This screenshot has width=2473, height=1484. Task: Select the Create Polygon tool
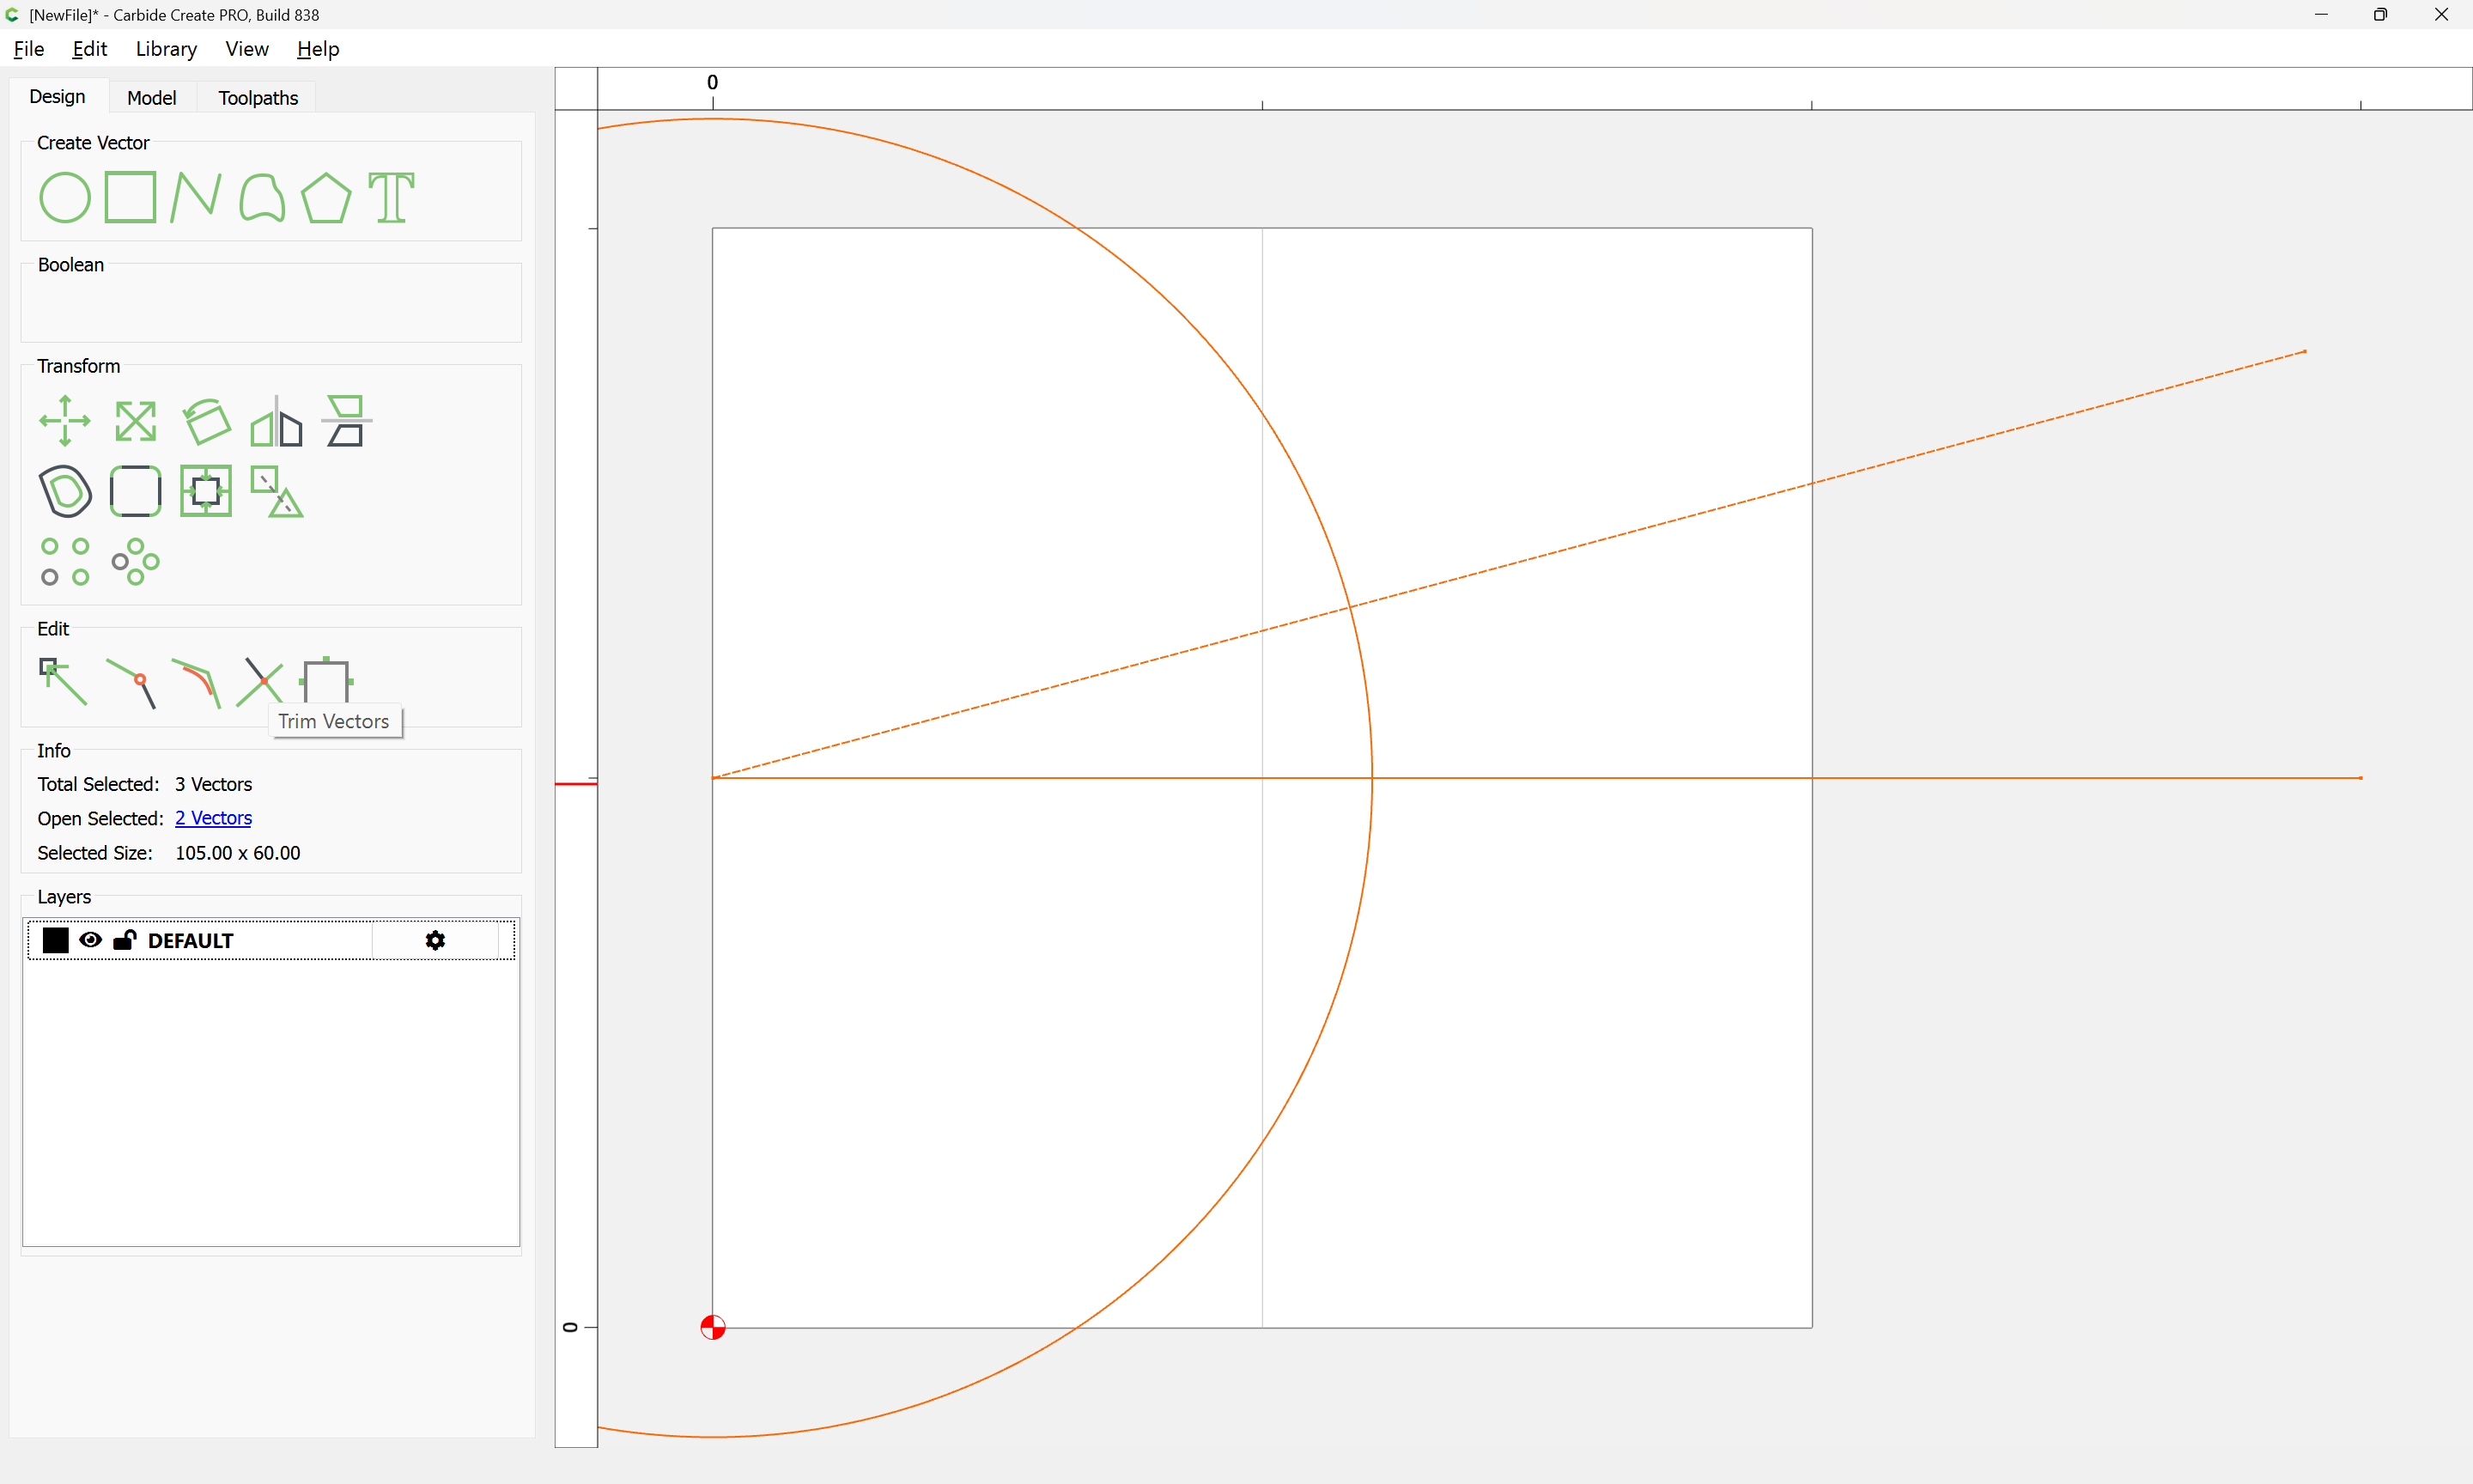tap(325, 197)
